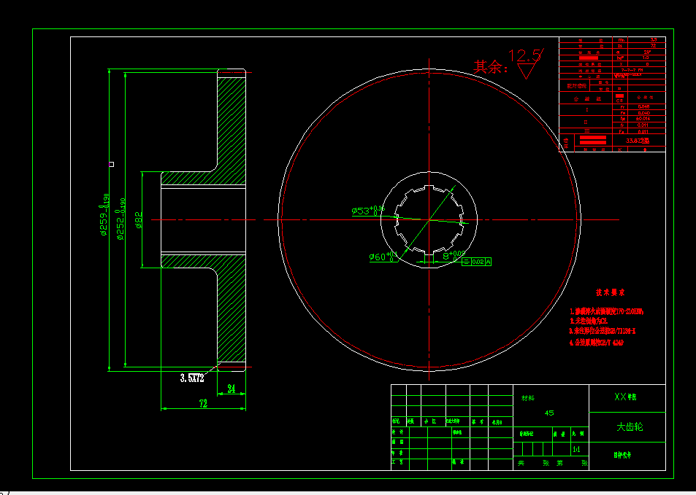The height and width of the screenshot is (495, 696).
Task: Select the 12.5 surface roughness value
Action: (524, 55)
